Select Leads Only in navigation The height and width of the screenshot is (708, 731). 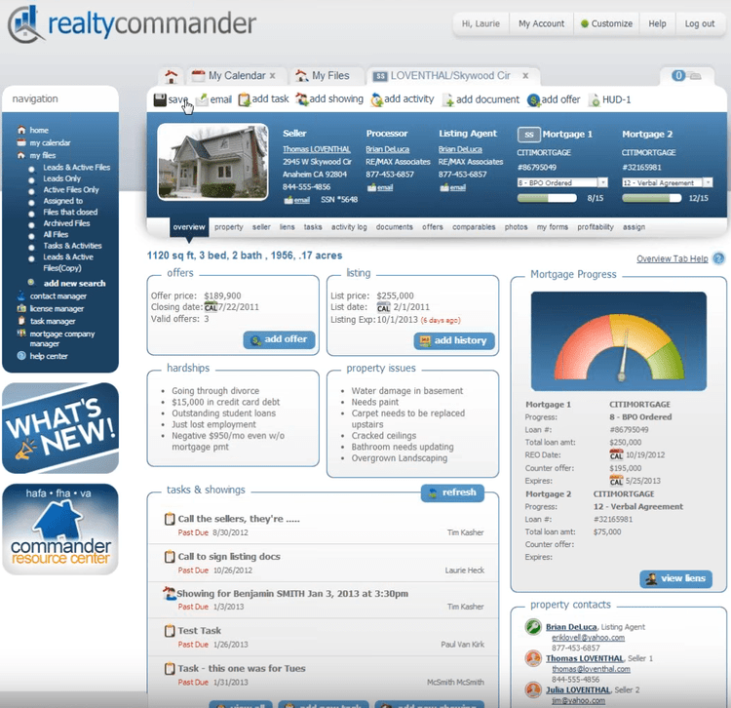click(x=62, y=178)
